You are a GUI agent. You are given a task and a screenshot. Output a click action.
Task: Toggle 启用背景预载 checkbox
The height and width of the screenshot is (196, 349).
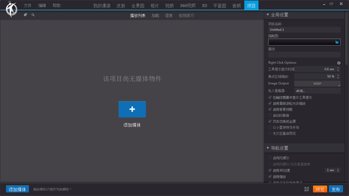point(270,109)
